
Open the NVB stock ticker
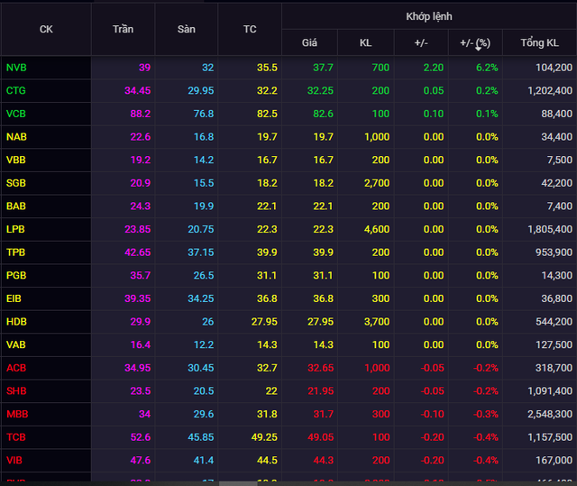16,68
